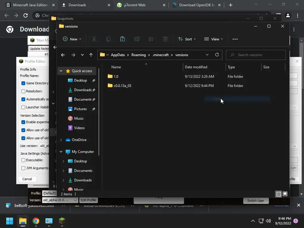Toggle Enable experimental versions checkbox
The image size is (304, 228).
click(23, 122)
